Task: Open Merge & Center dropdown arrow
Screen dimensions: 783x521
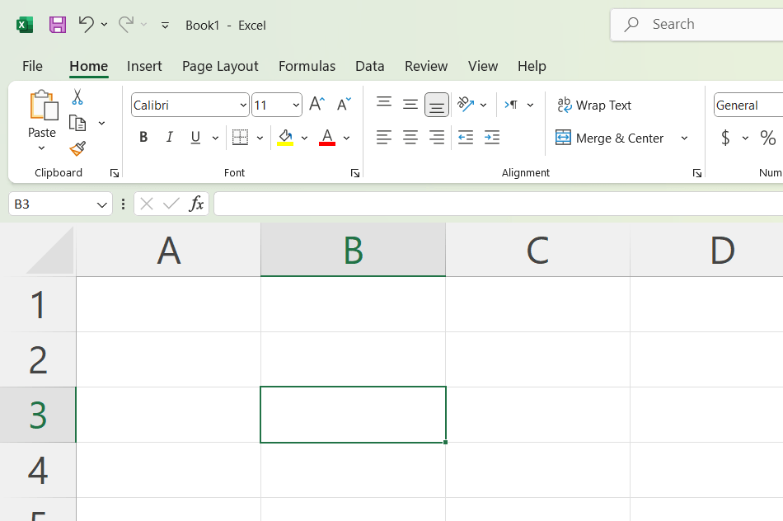Action: pos(685,138)
